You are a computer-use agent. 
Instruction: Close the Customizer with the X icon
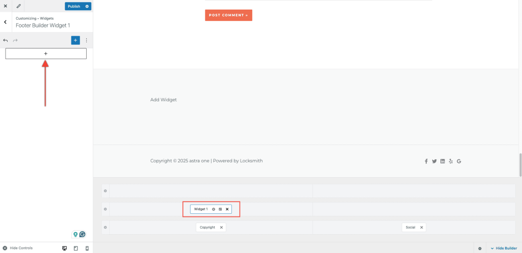(x=5, y=6)
